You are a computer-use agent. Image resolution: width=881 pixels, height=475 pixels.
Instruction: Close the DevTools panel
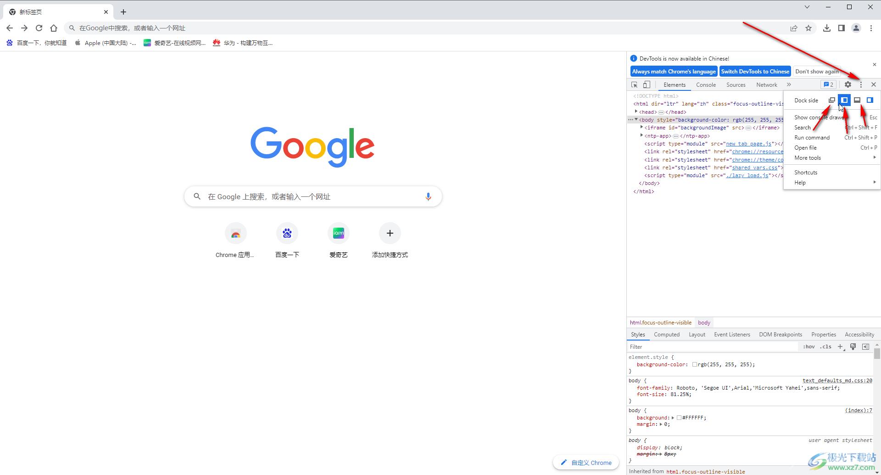click(874, 85)
